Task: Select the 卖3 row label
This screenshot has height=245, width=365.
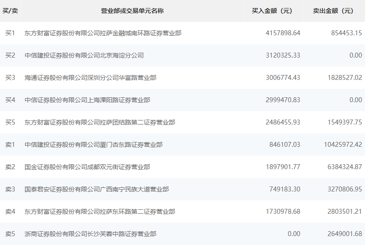Action: click(10, 189)
